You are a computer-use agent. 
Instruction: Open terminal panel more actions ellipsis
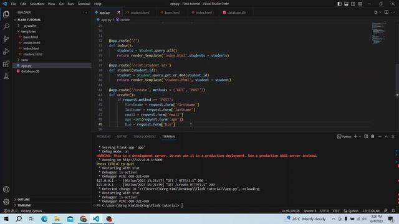(x=380, y=136)
